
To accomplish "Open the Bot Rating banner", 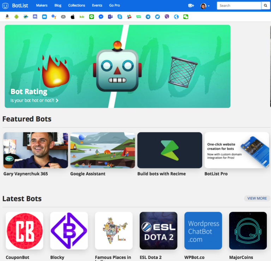I will (x=118, y=66).
